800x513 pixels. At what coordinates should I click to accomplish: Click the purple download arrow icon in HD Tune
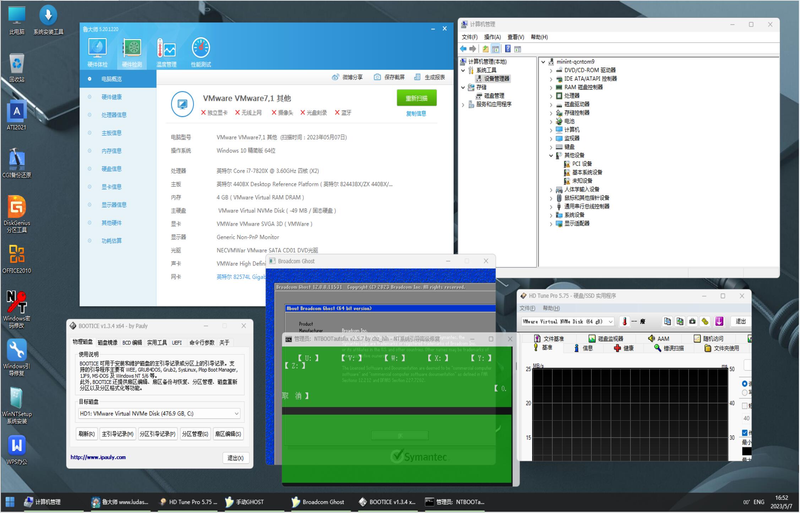(x=719, y=321)
